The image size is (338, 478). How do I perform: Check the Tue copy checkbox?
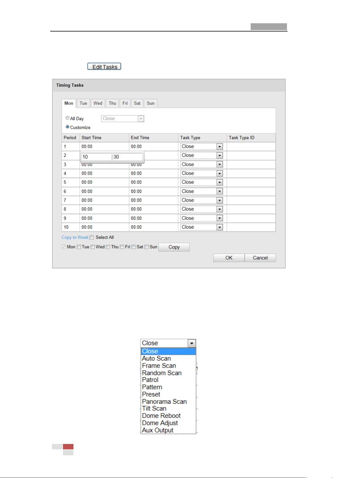click(79, 247)
